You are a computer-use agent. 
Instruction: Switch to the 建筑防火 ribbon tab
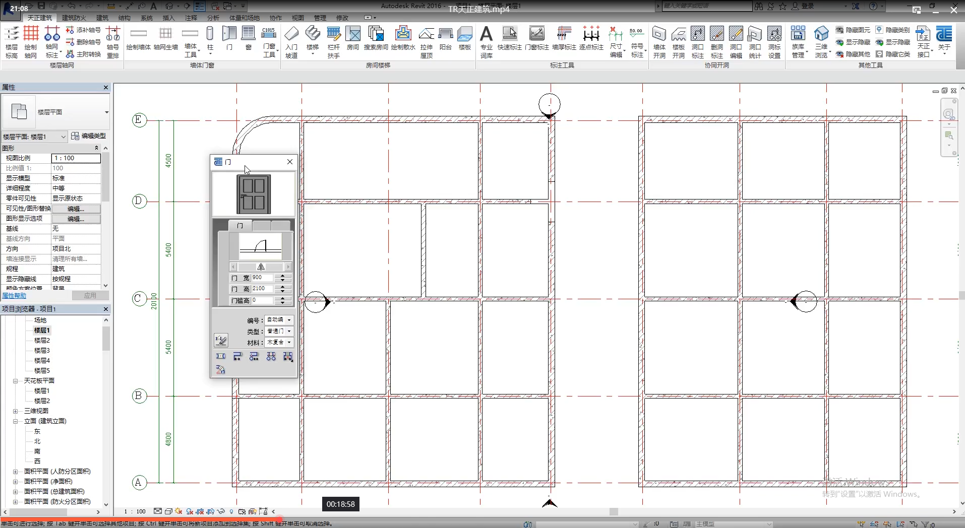(74, 18)
